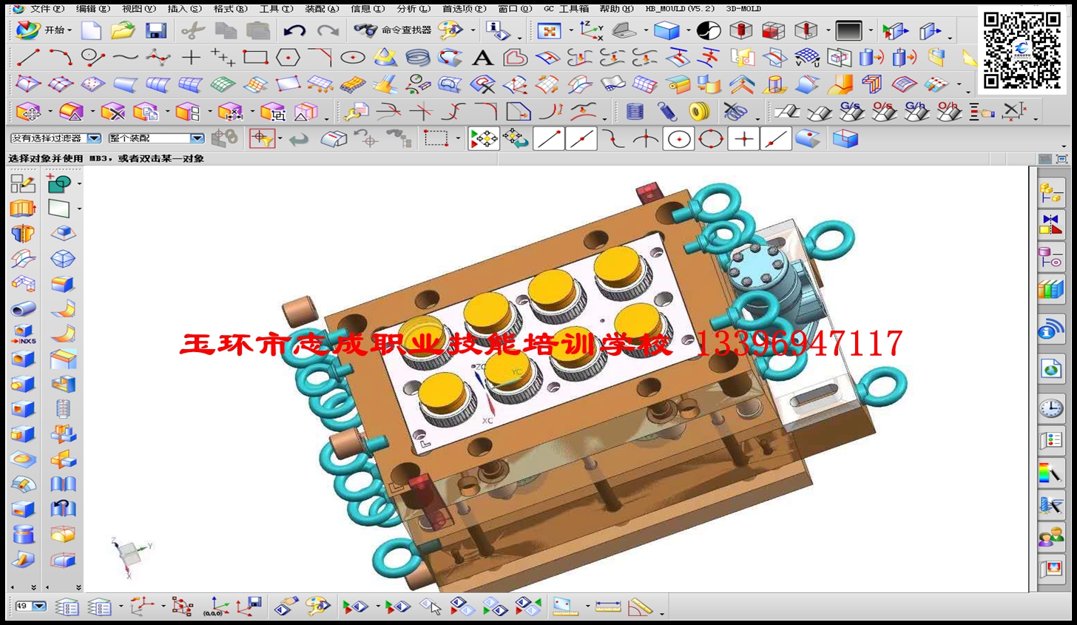Click the WCS orientation axes icon
Screen dimensions: 1077x625
pyautogui.click(x=591, y=30)
